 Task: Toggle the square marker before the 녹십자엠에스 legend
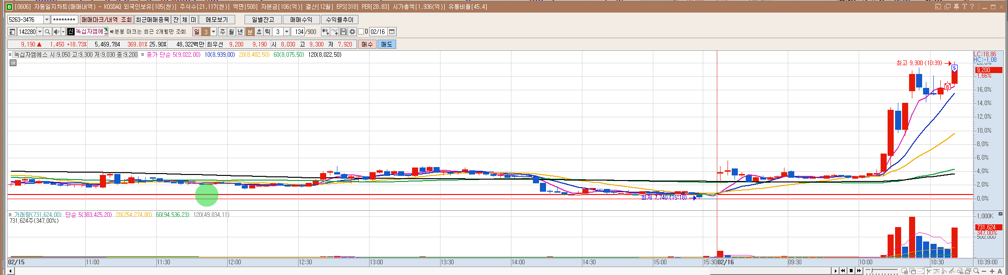[x=10, y=54]
